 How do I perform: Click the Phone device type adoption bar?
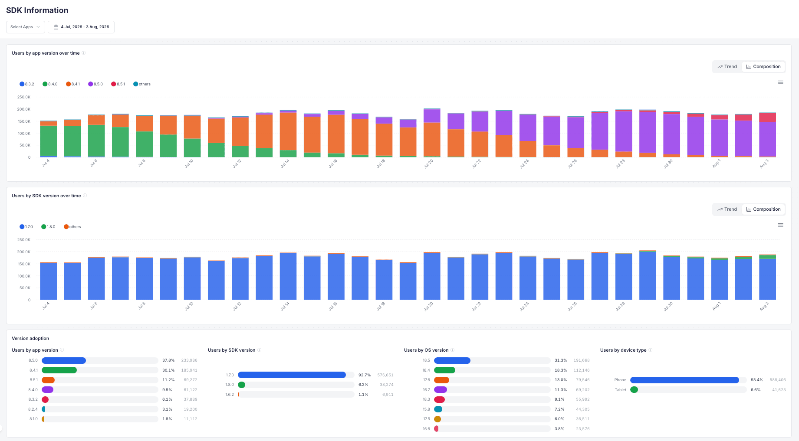pyautogui.click(x=684, y=380)
